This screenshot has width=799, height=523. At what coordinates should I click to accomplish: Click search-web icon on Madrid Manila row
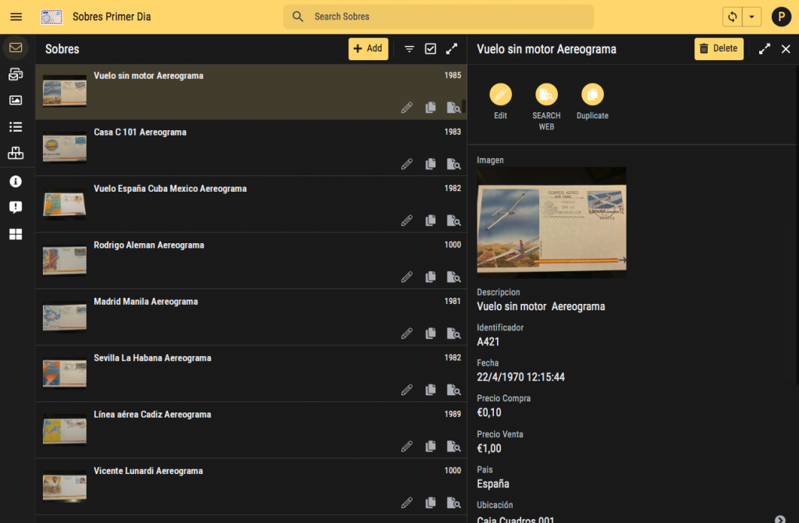click(453, 334)
